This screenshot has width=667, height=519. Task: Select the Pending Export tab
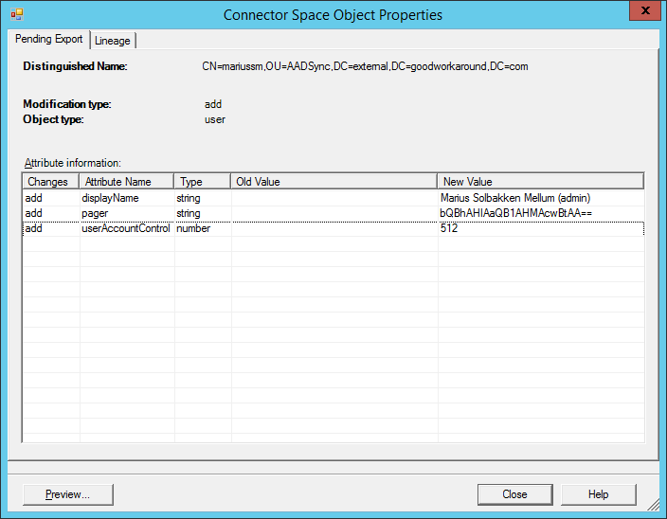point(49,40)
